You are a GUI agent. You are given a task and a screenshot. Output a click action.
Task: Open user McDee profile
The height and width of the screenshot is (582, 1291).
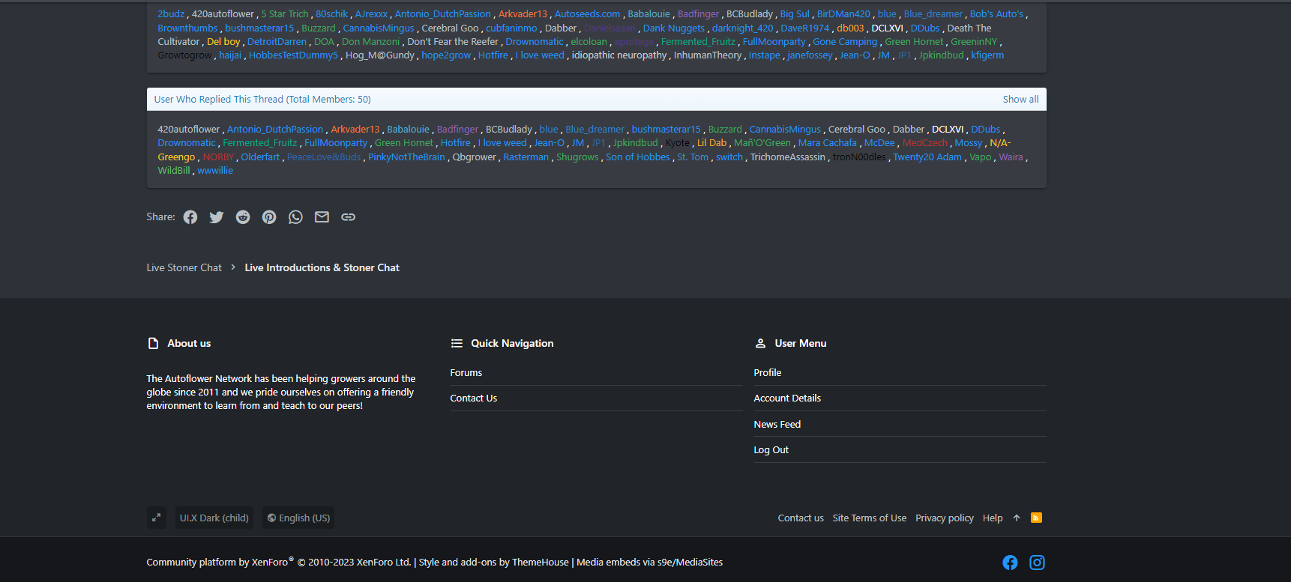click(x=879, y=142)
